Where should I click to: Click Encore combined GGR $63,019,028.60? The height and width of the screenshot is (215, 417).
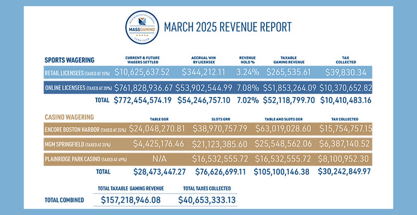click(283, 129)
